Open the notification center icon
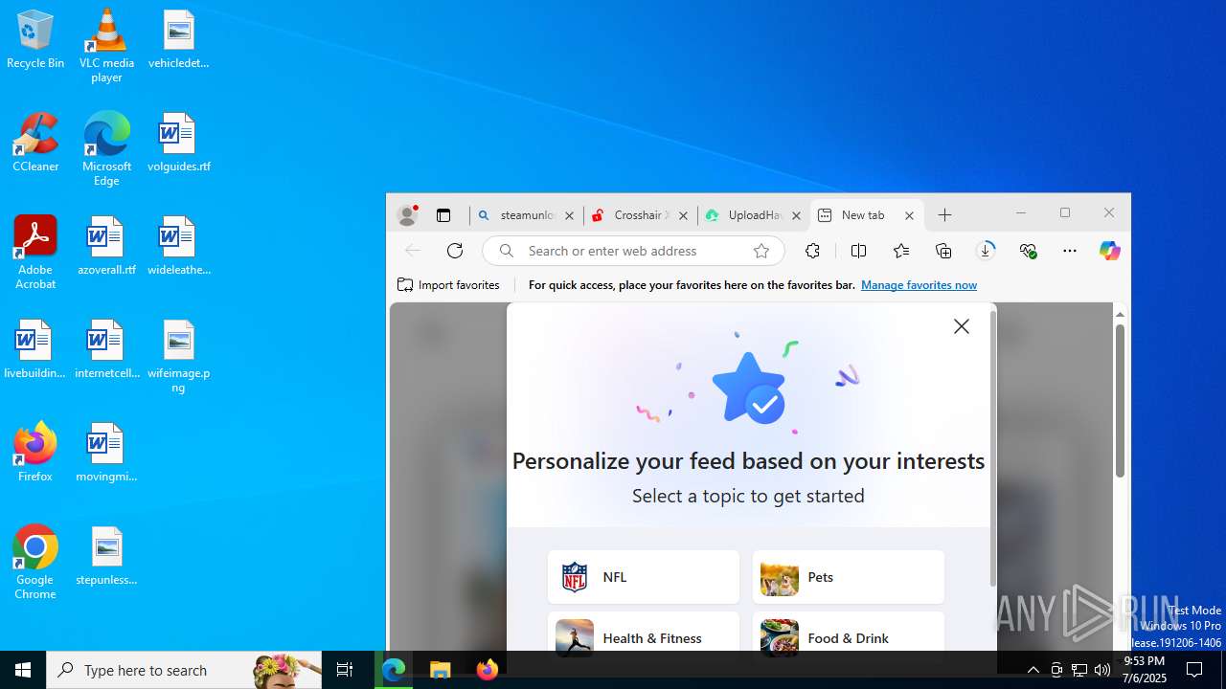The width and height of the screenshot is (1226, 689). click(1194, 670)
